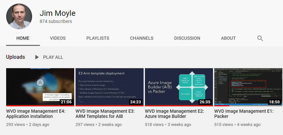The image size is (283, 135).
Task: Open the CHANNELS tab
Action: tap(142, 38)
